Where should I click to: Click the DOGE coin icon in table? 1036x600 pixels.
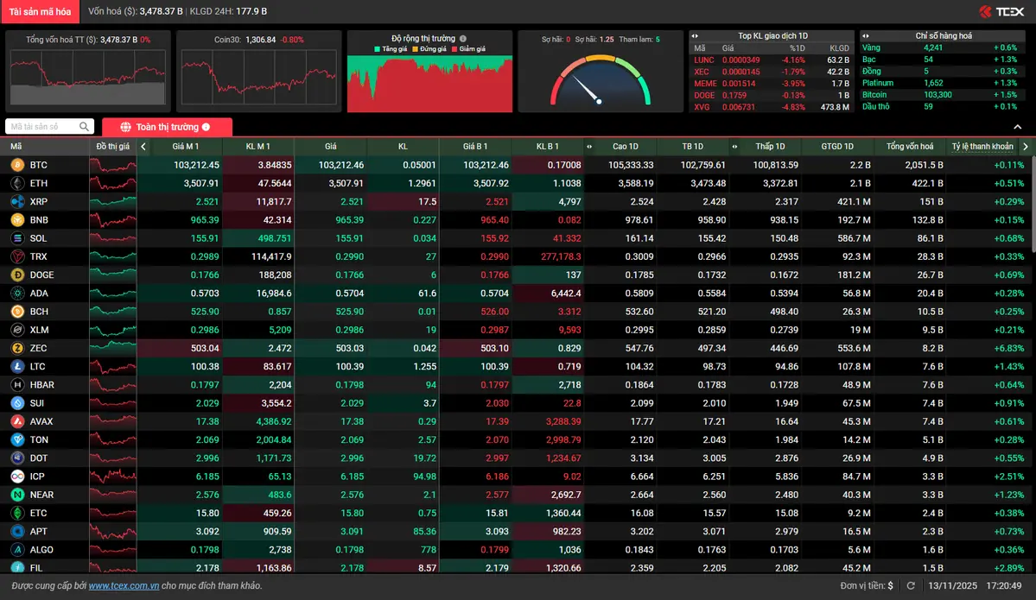16,275
